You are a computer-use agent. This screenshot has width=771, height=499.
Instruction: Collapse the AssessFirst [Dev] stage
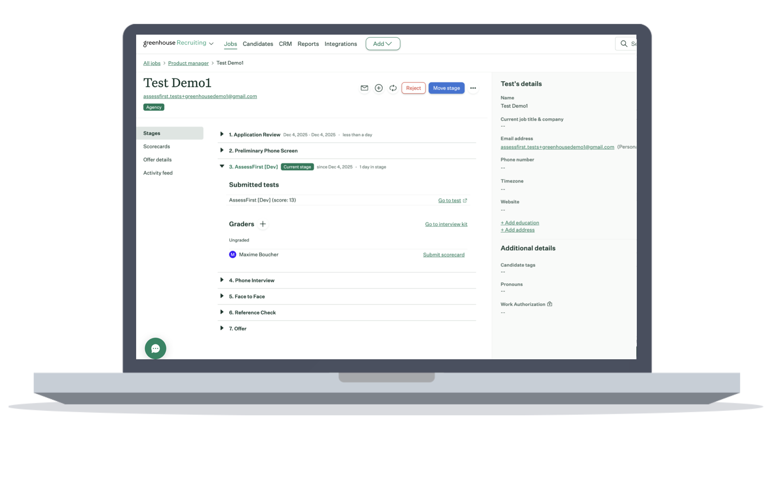click(222, 166)
